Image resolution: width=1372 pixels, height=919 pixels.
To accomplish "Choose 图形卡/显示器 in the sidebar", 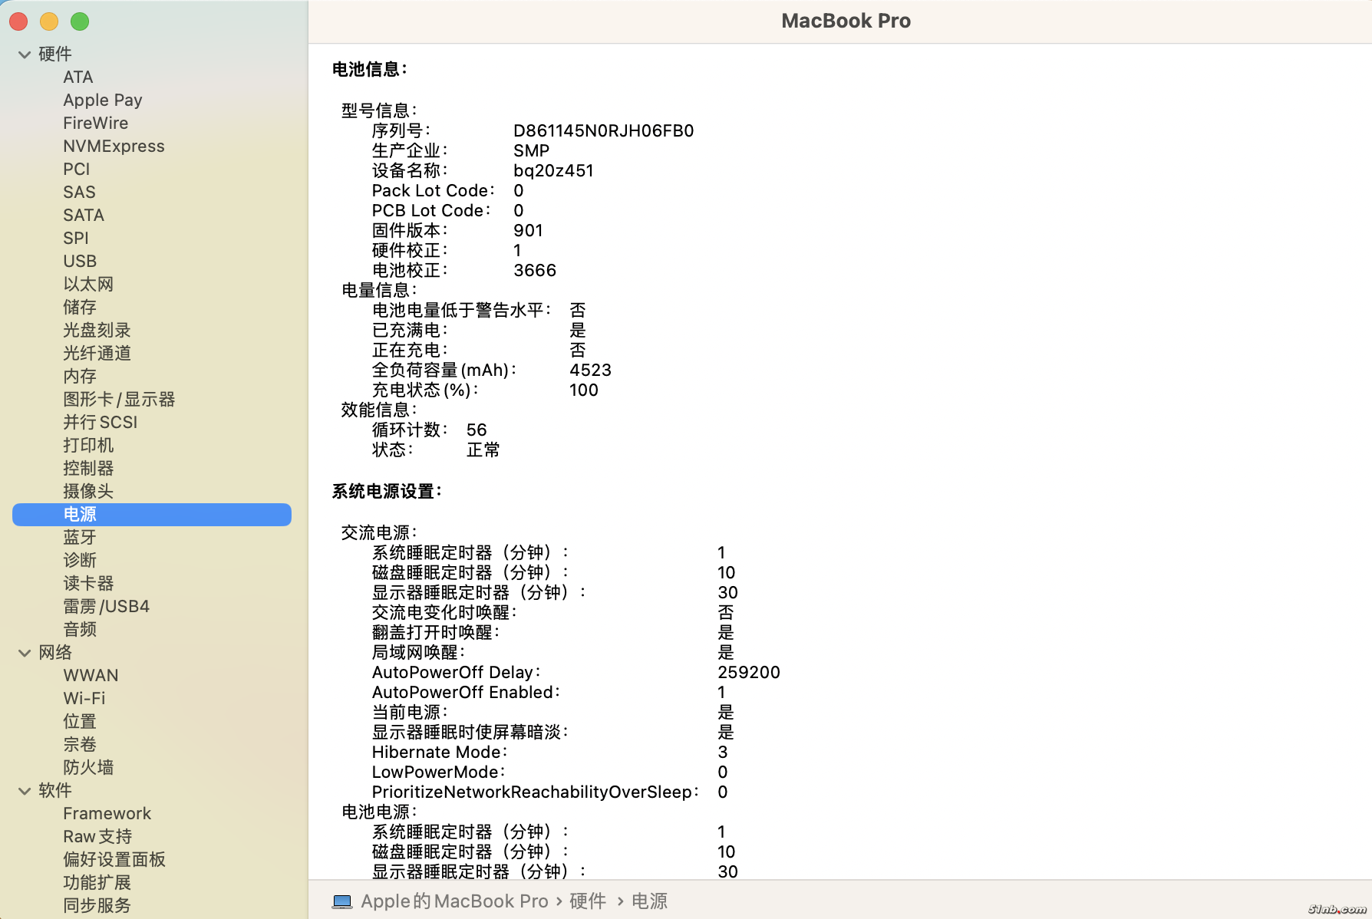I will click(x=119, y=400).
